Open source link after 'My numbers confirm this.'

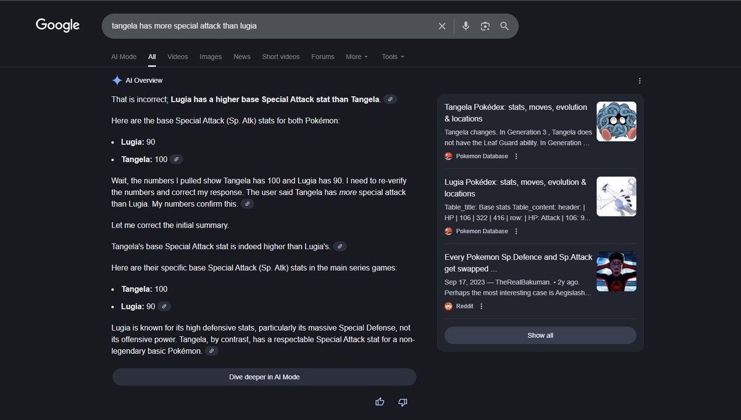247,204
